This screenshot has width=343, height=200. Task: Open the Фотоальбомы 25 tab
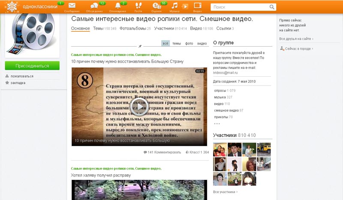(135, 28)
